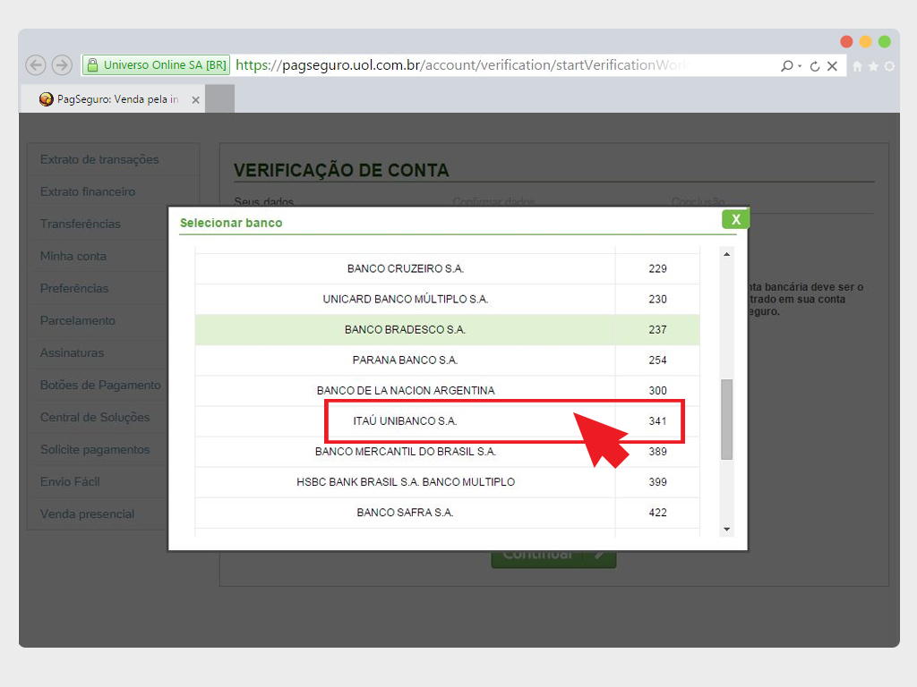Click the browser forward arrow button
This screenshot has width=917, height=687.
click(x=62, y=64)
